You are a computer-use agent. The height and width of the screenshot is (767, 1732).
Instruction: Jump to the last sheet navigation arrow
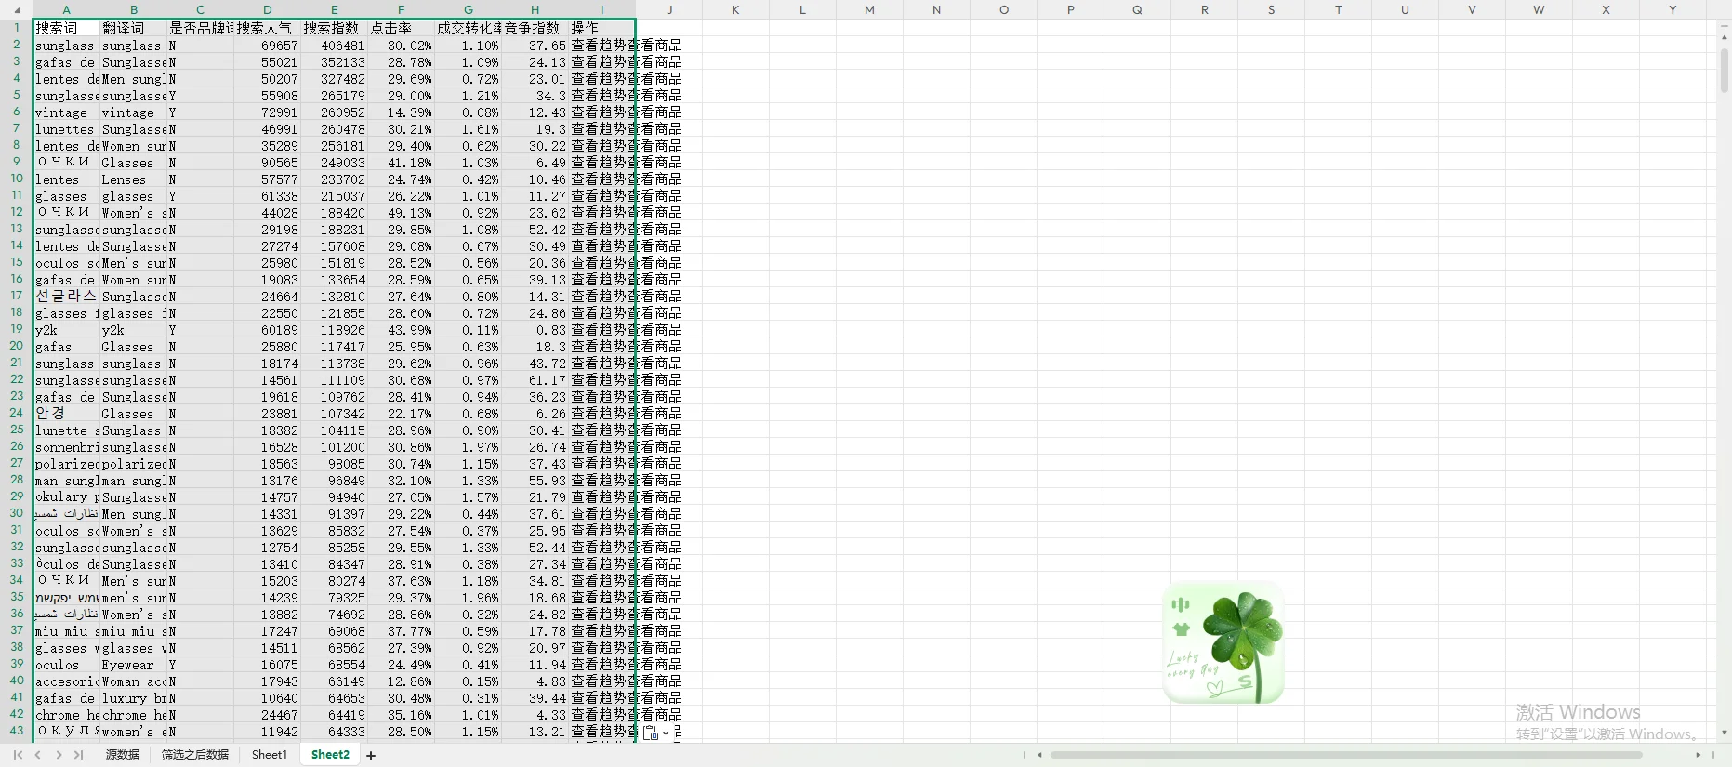tap(79, 755)
